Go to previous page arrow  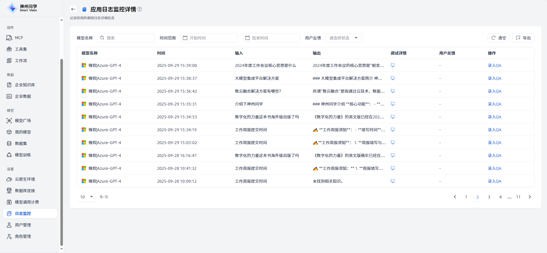pos(455,197)
